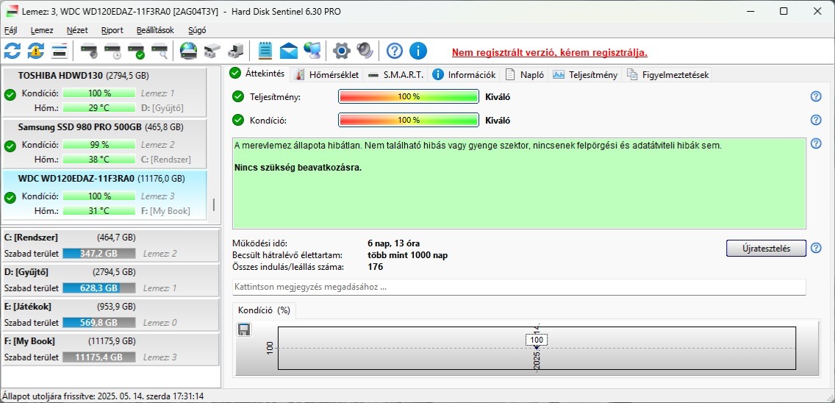Open the Információk tab

point(465,74)
